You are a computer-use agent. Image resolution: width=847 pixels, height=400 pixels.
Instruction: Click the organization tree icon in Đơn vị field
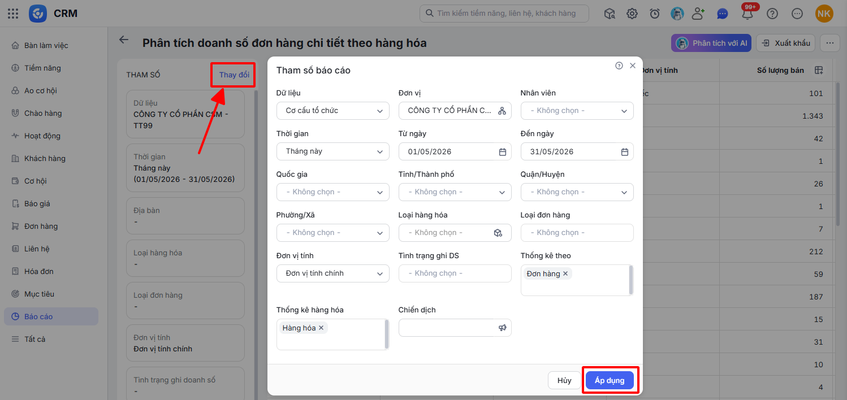tap(502, 111)
